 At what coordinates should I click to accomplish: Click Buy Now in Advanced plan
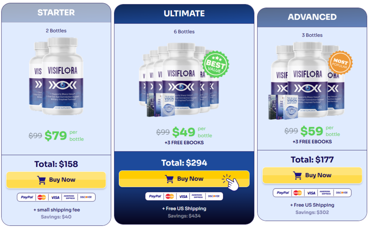[312, 175]
